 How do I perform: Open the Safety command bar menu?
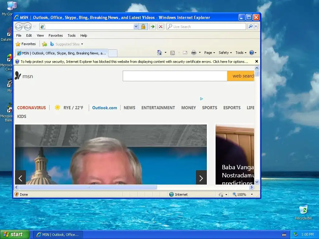coord(225,53)
